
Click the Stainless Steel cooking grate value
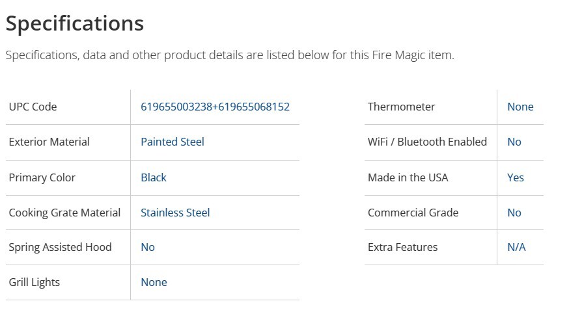coord(175,213)
